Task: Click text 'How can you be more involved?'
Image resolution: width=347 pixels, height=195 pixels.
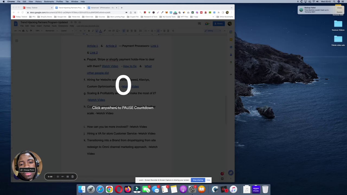Action: [x=107, y=127]
